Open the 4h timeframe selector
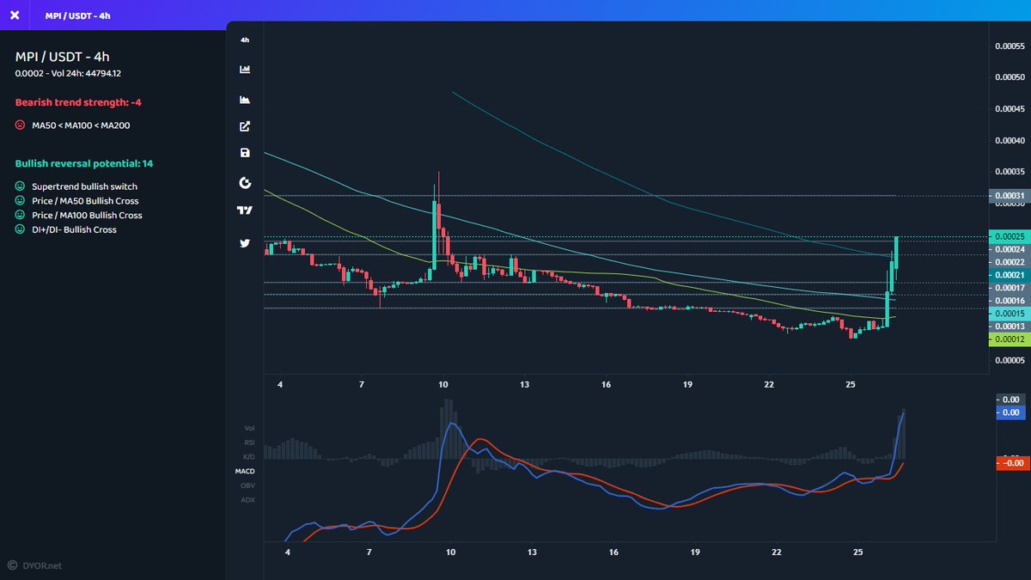Viewport: 1031px width, 580px height. [245, 40]
